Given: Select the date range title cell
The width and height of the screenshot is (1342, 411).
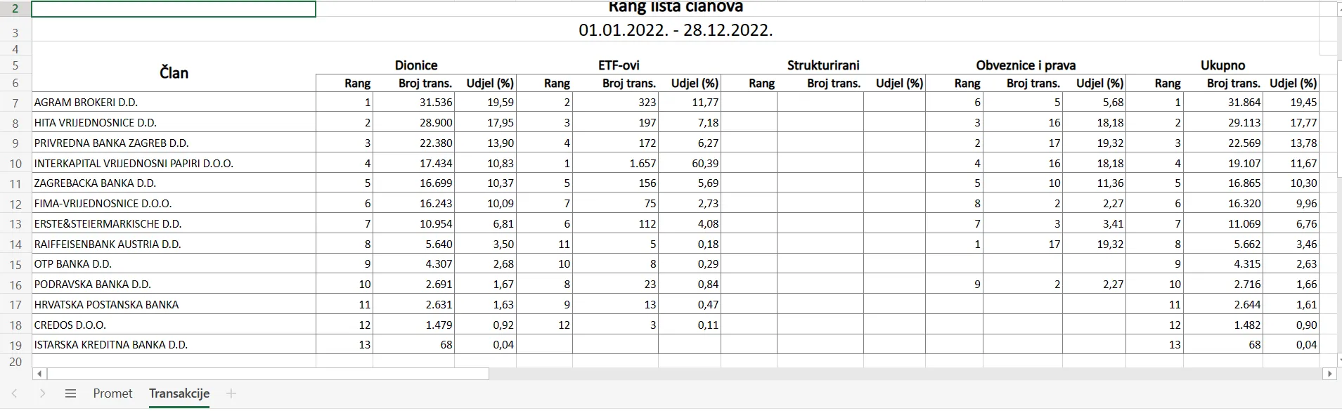Looking at the screenshot, I should tap(675, 31).
